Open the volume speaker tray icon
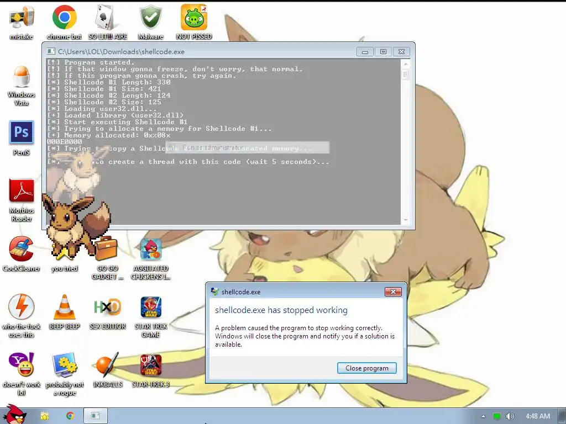The width and height of the screenshot is (566, 424). coord(510,416)
